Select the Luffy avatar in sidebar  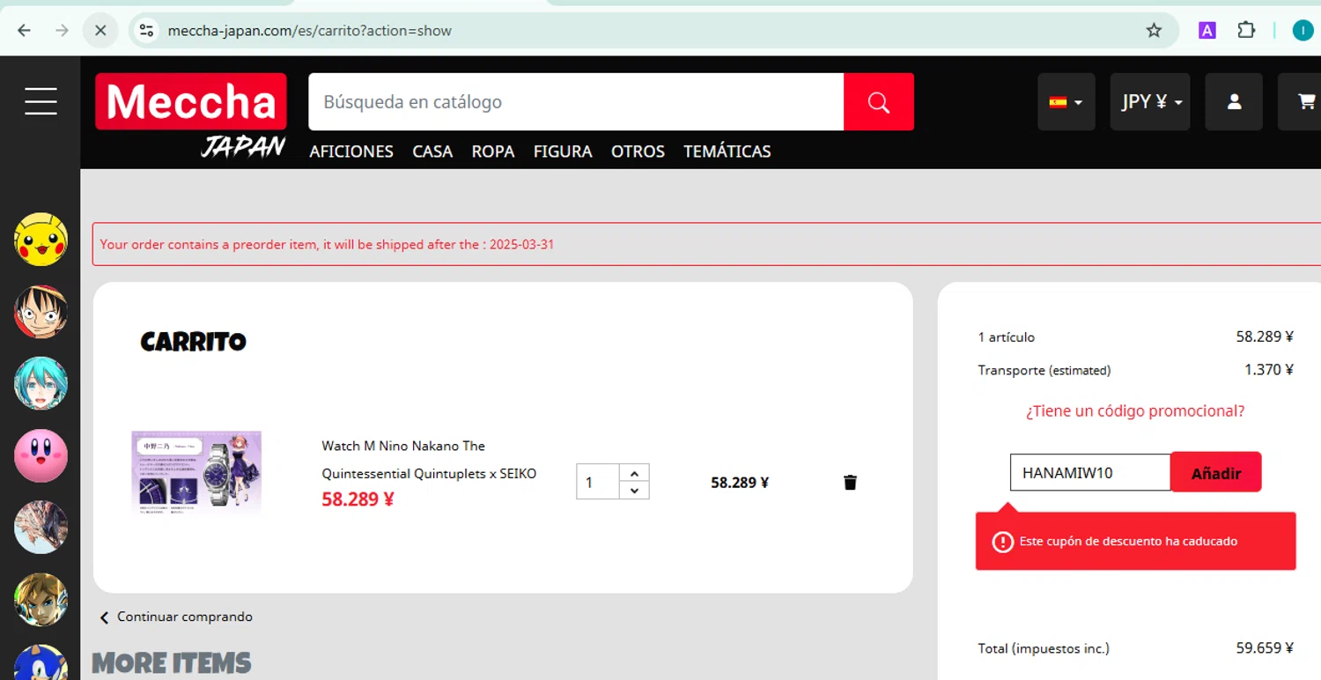coord(41,312)
